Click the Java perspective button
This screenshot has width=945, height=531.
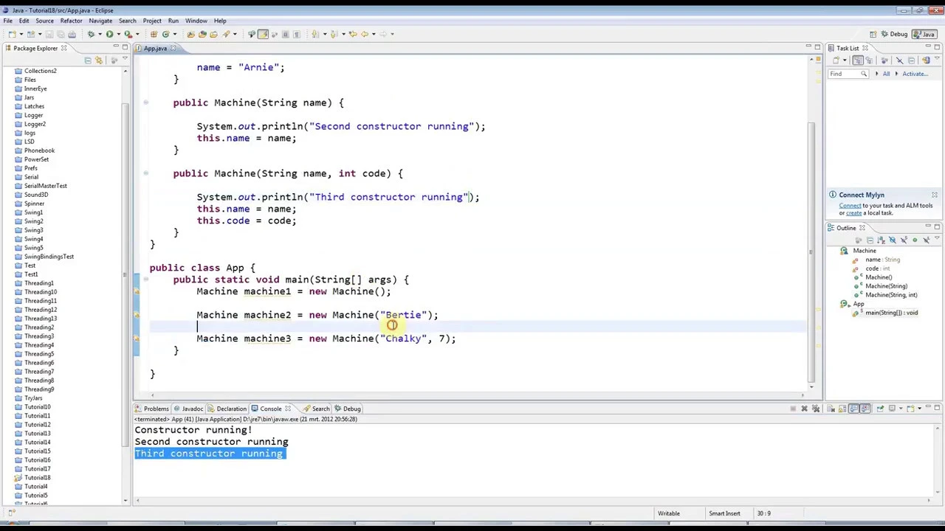coord(924,34)
